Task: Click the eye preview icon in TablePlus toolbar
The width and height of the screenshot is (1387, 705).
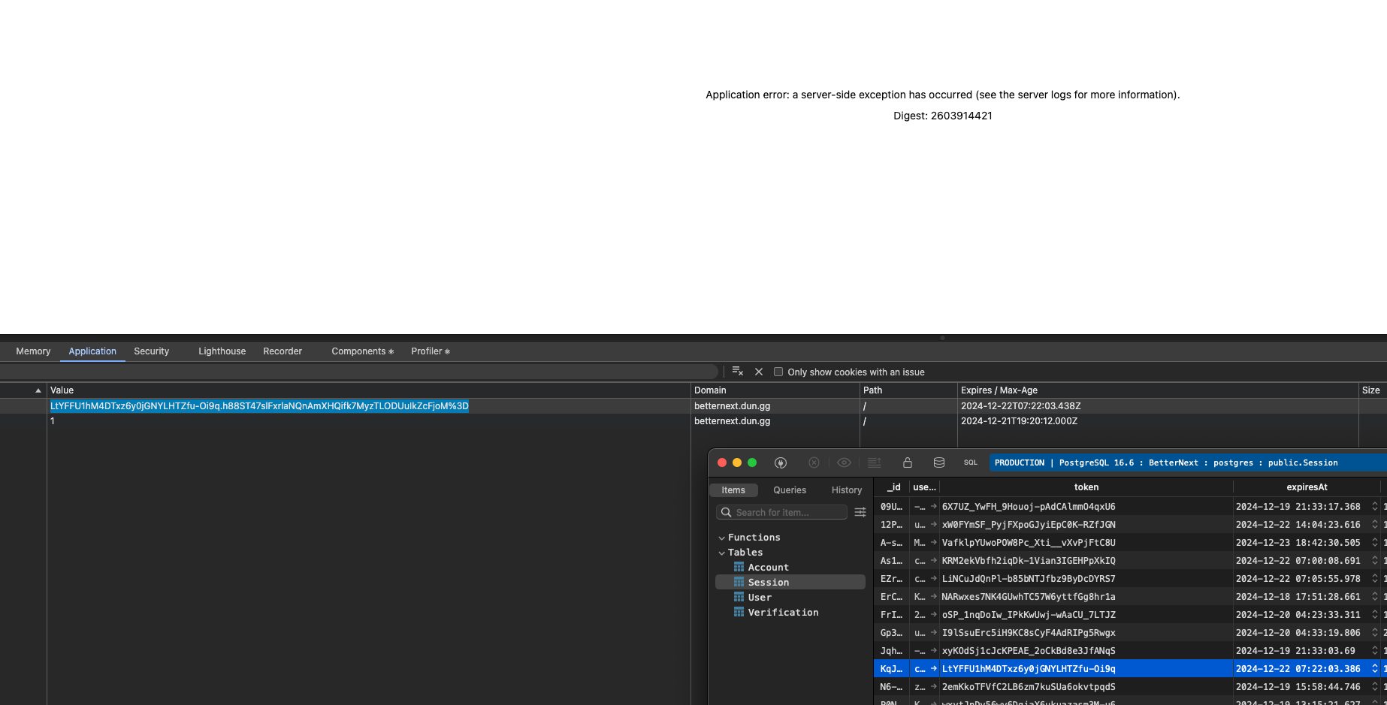Action: pos(844,462)
